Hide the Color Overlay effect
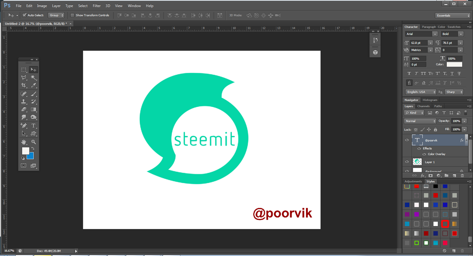 tap(425, 154)
